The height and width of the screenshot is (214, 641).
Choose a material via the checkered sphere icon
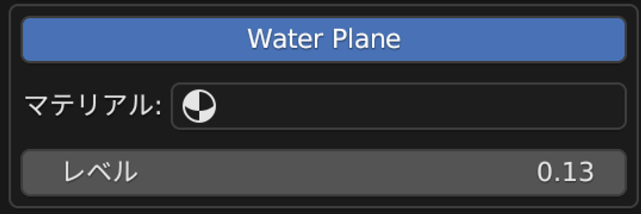[199, 106]
